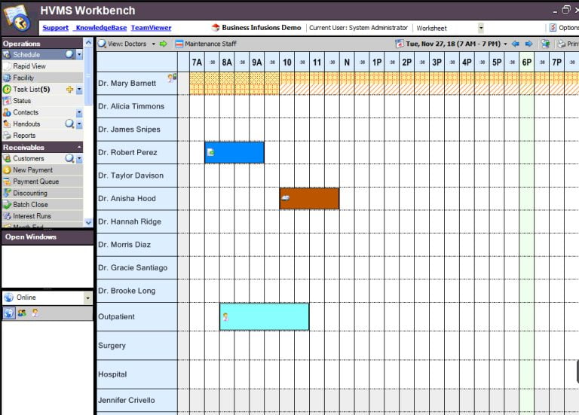Image resolution: width=579 pixels, height=415 pixels.
Task: Click the magnifier icon next to Customers
Action: coord(69,159)
